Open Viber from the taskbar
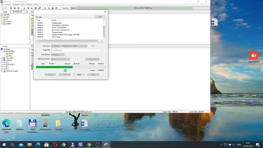 click(81, 144)
